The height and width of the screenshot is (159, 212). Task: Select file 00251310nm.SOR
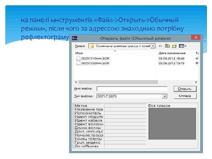(x=95, y=58)
